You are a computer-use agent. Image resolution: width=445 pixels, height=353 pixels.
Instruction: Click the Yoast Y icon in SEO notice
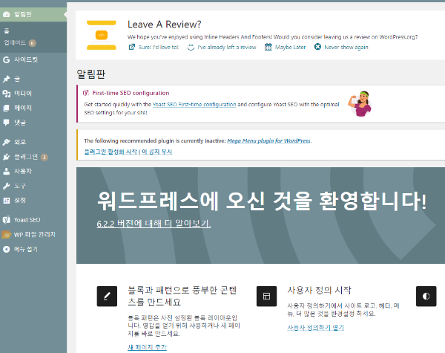coord(86,93)
